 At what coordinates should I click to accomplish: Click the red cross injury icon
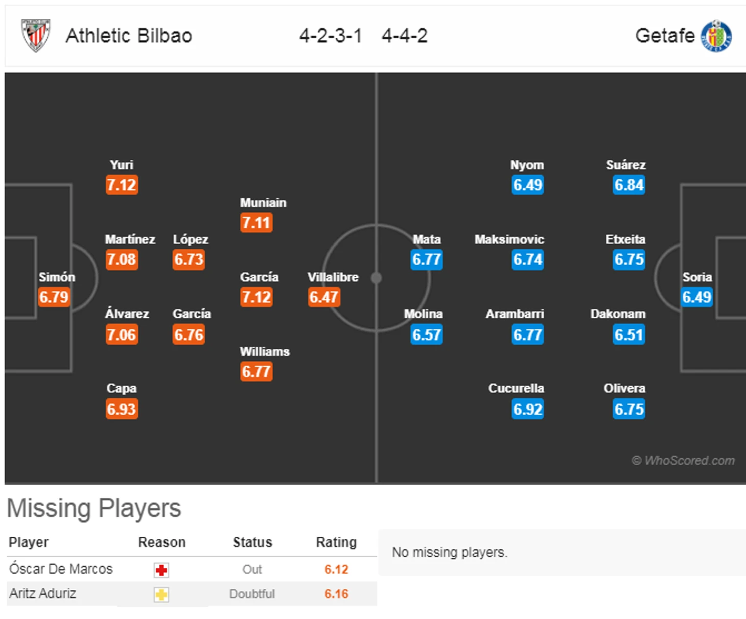[x=161, y=570]
